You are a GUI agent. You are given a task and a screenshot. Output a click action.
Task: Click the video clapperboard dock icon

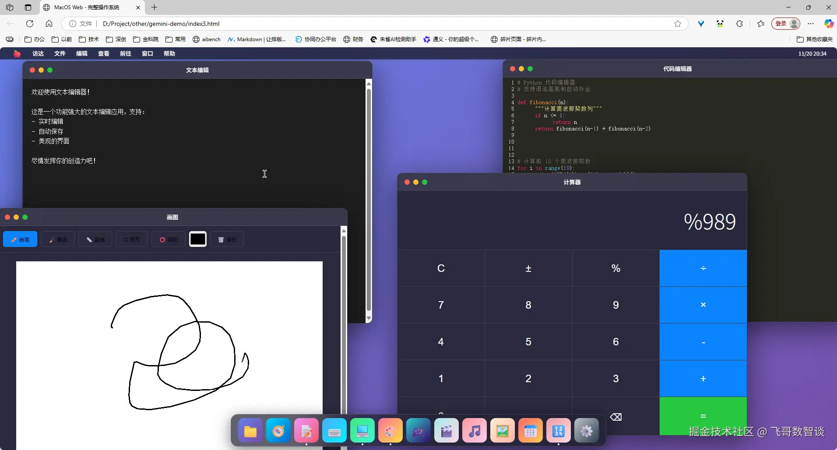click(x=447, y=431)
